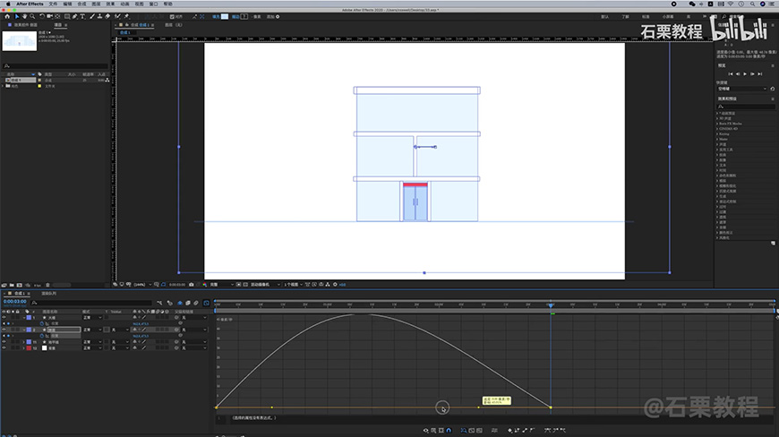Select the Puppet Pin tool

pos(126,16)
